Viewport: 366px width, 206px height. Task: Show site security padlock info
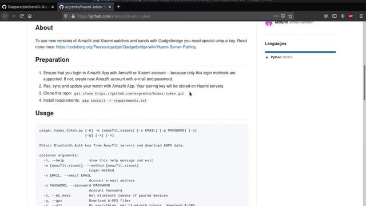coord(73,16)
